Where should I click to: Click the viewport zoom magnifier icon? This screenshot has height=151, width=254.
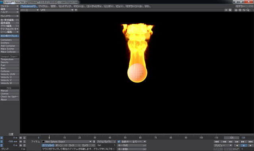pos(248,10)
